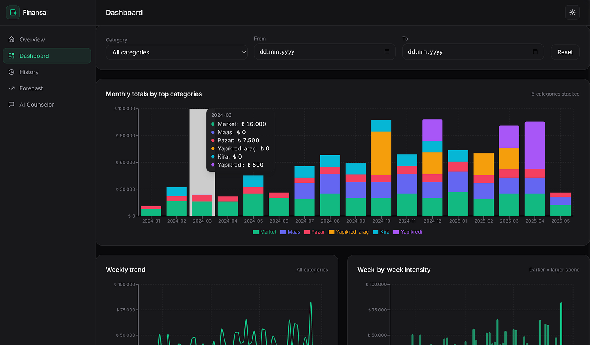This screenshot has height=345, width=590.
Task: Click the '6 categories stacked' text
Action: coord(556,94)
